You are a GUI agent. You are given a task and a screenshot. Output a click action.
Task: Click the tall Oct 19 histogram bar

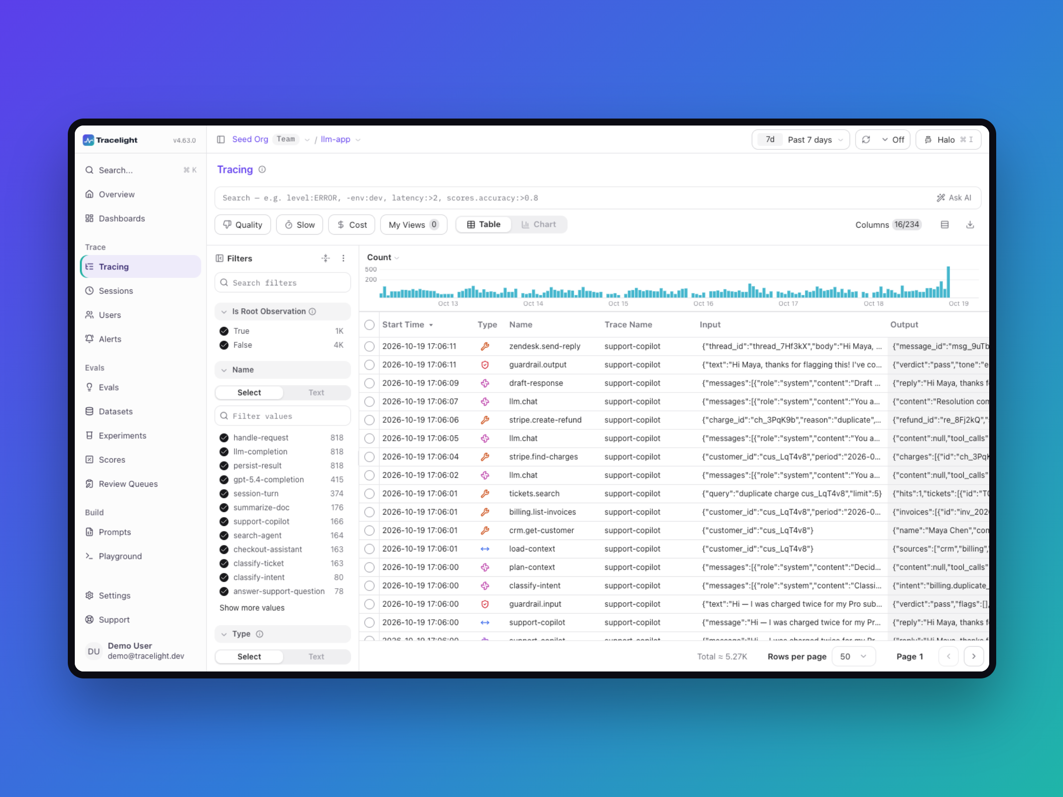[948, 282]
